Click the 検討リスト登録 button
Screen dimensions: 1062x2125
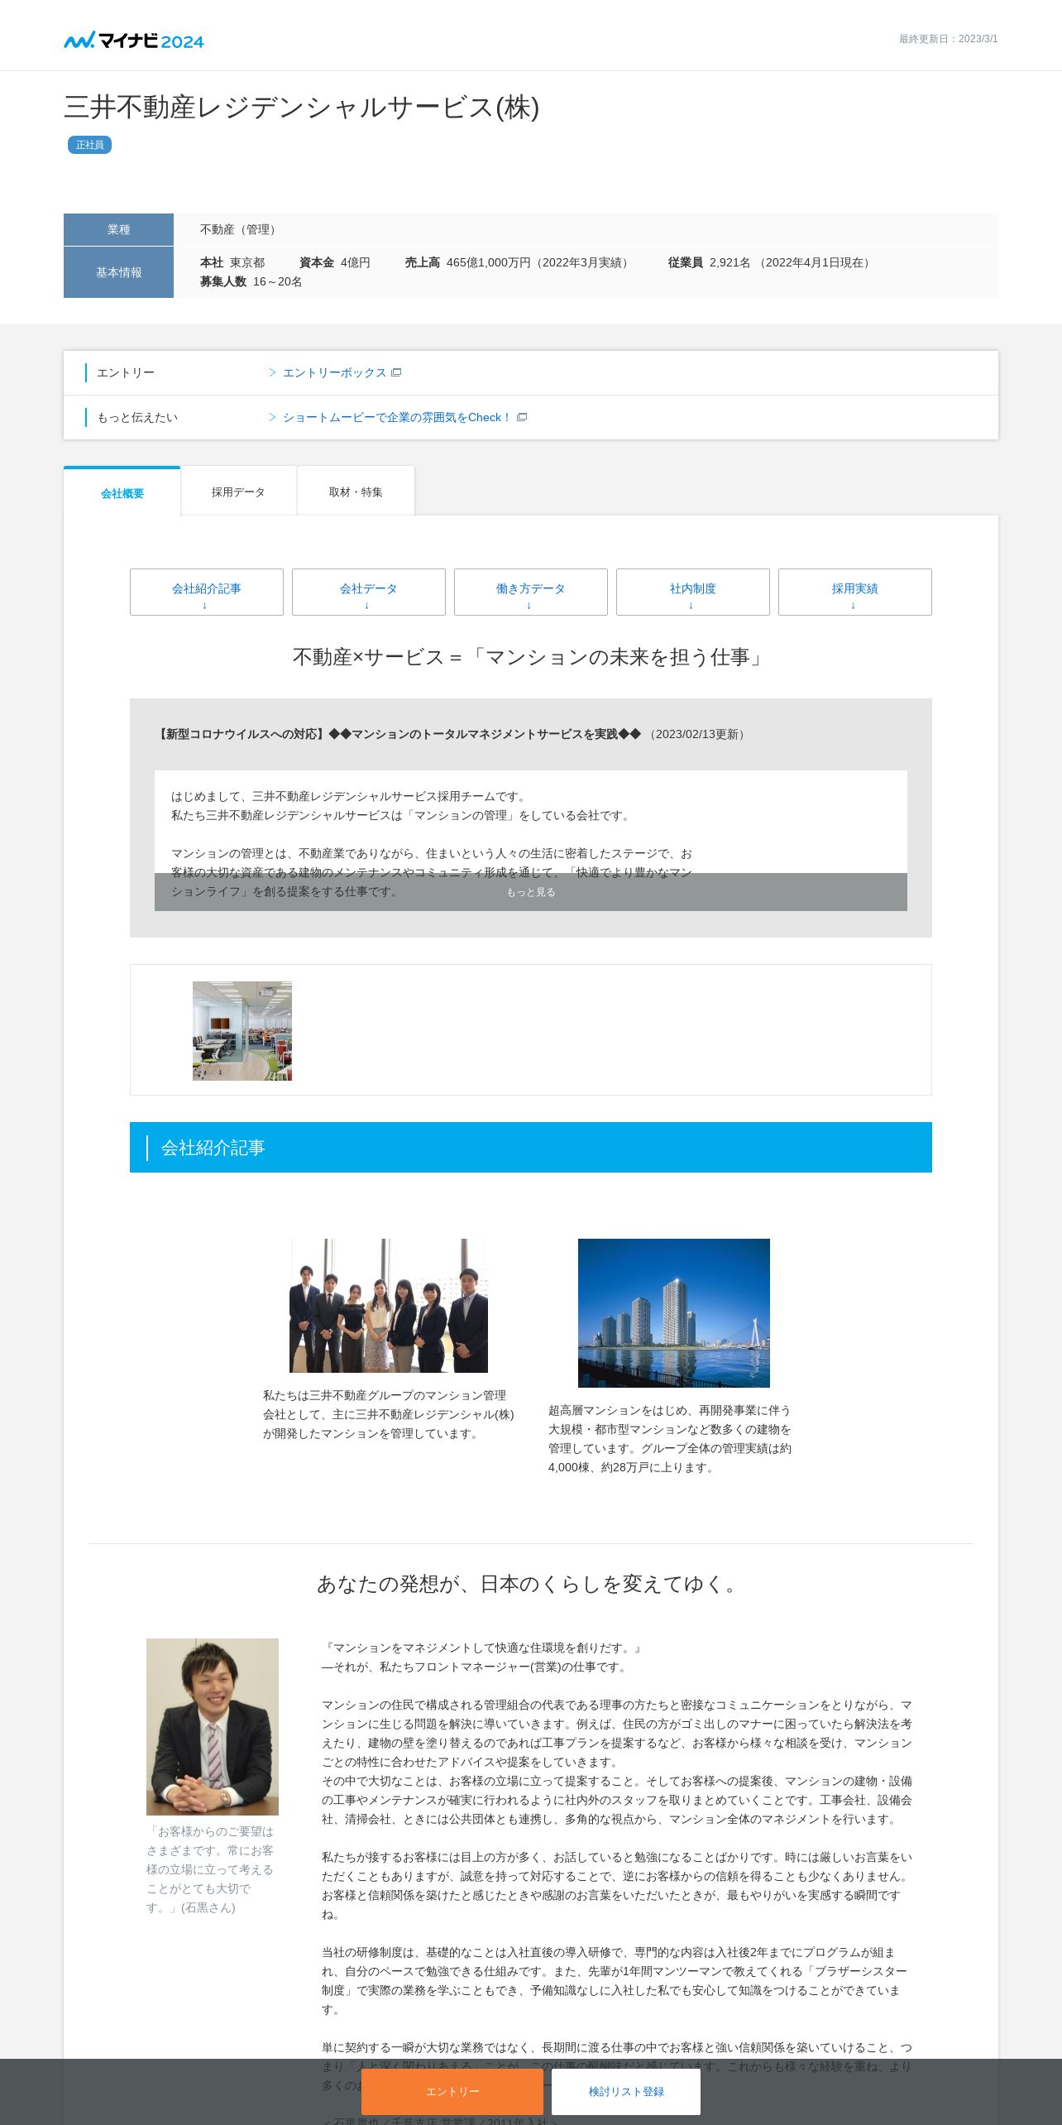(x=626, y=2092)
